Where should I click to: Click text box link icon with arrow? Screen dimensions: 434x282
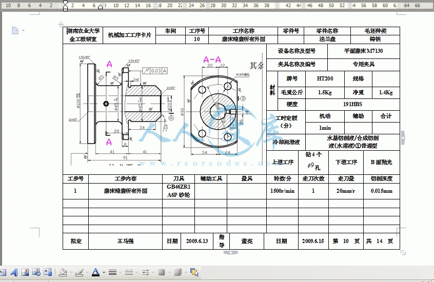click(x=48, y=273)
